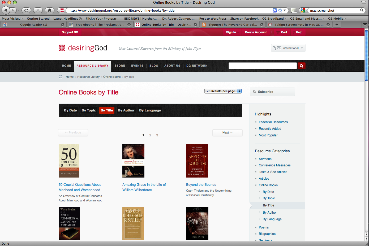Expand the O2 Mobile bookmark folder

click(337, 19)
